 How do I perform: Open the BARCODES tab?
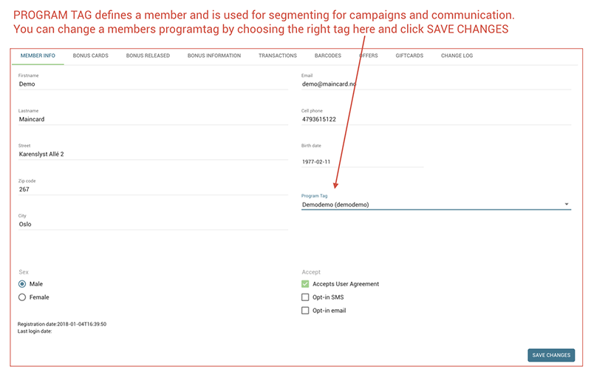(x=328, y=55)
